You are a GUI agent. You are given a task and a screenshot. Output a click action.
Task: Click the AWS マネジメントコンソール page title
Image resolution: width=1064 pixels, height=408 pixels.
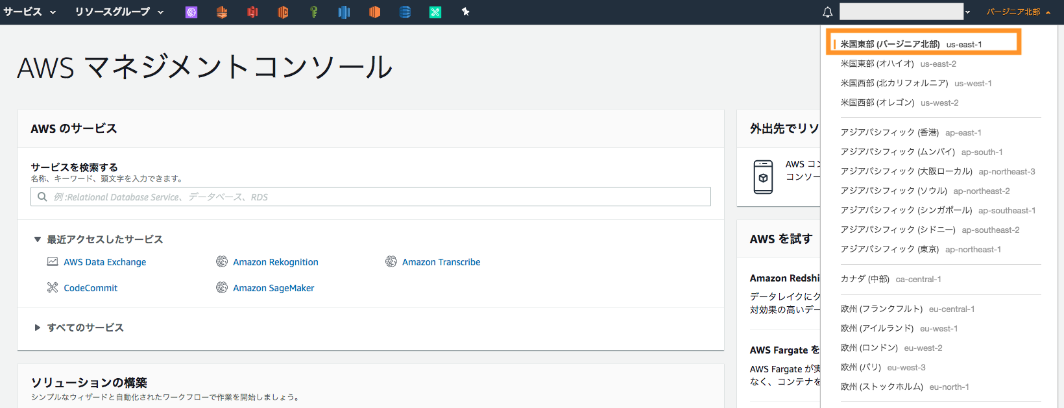pos(205,67)
